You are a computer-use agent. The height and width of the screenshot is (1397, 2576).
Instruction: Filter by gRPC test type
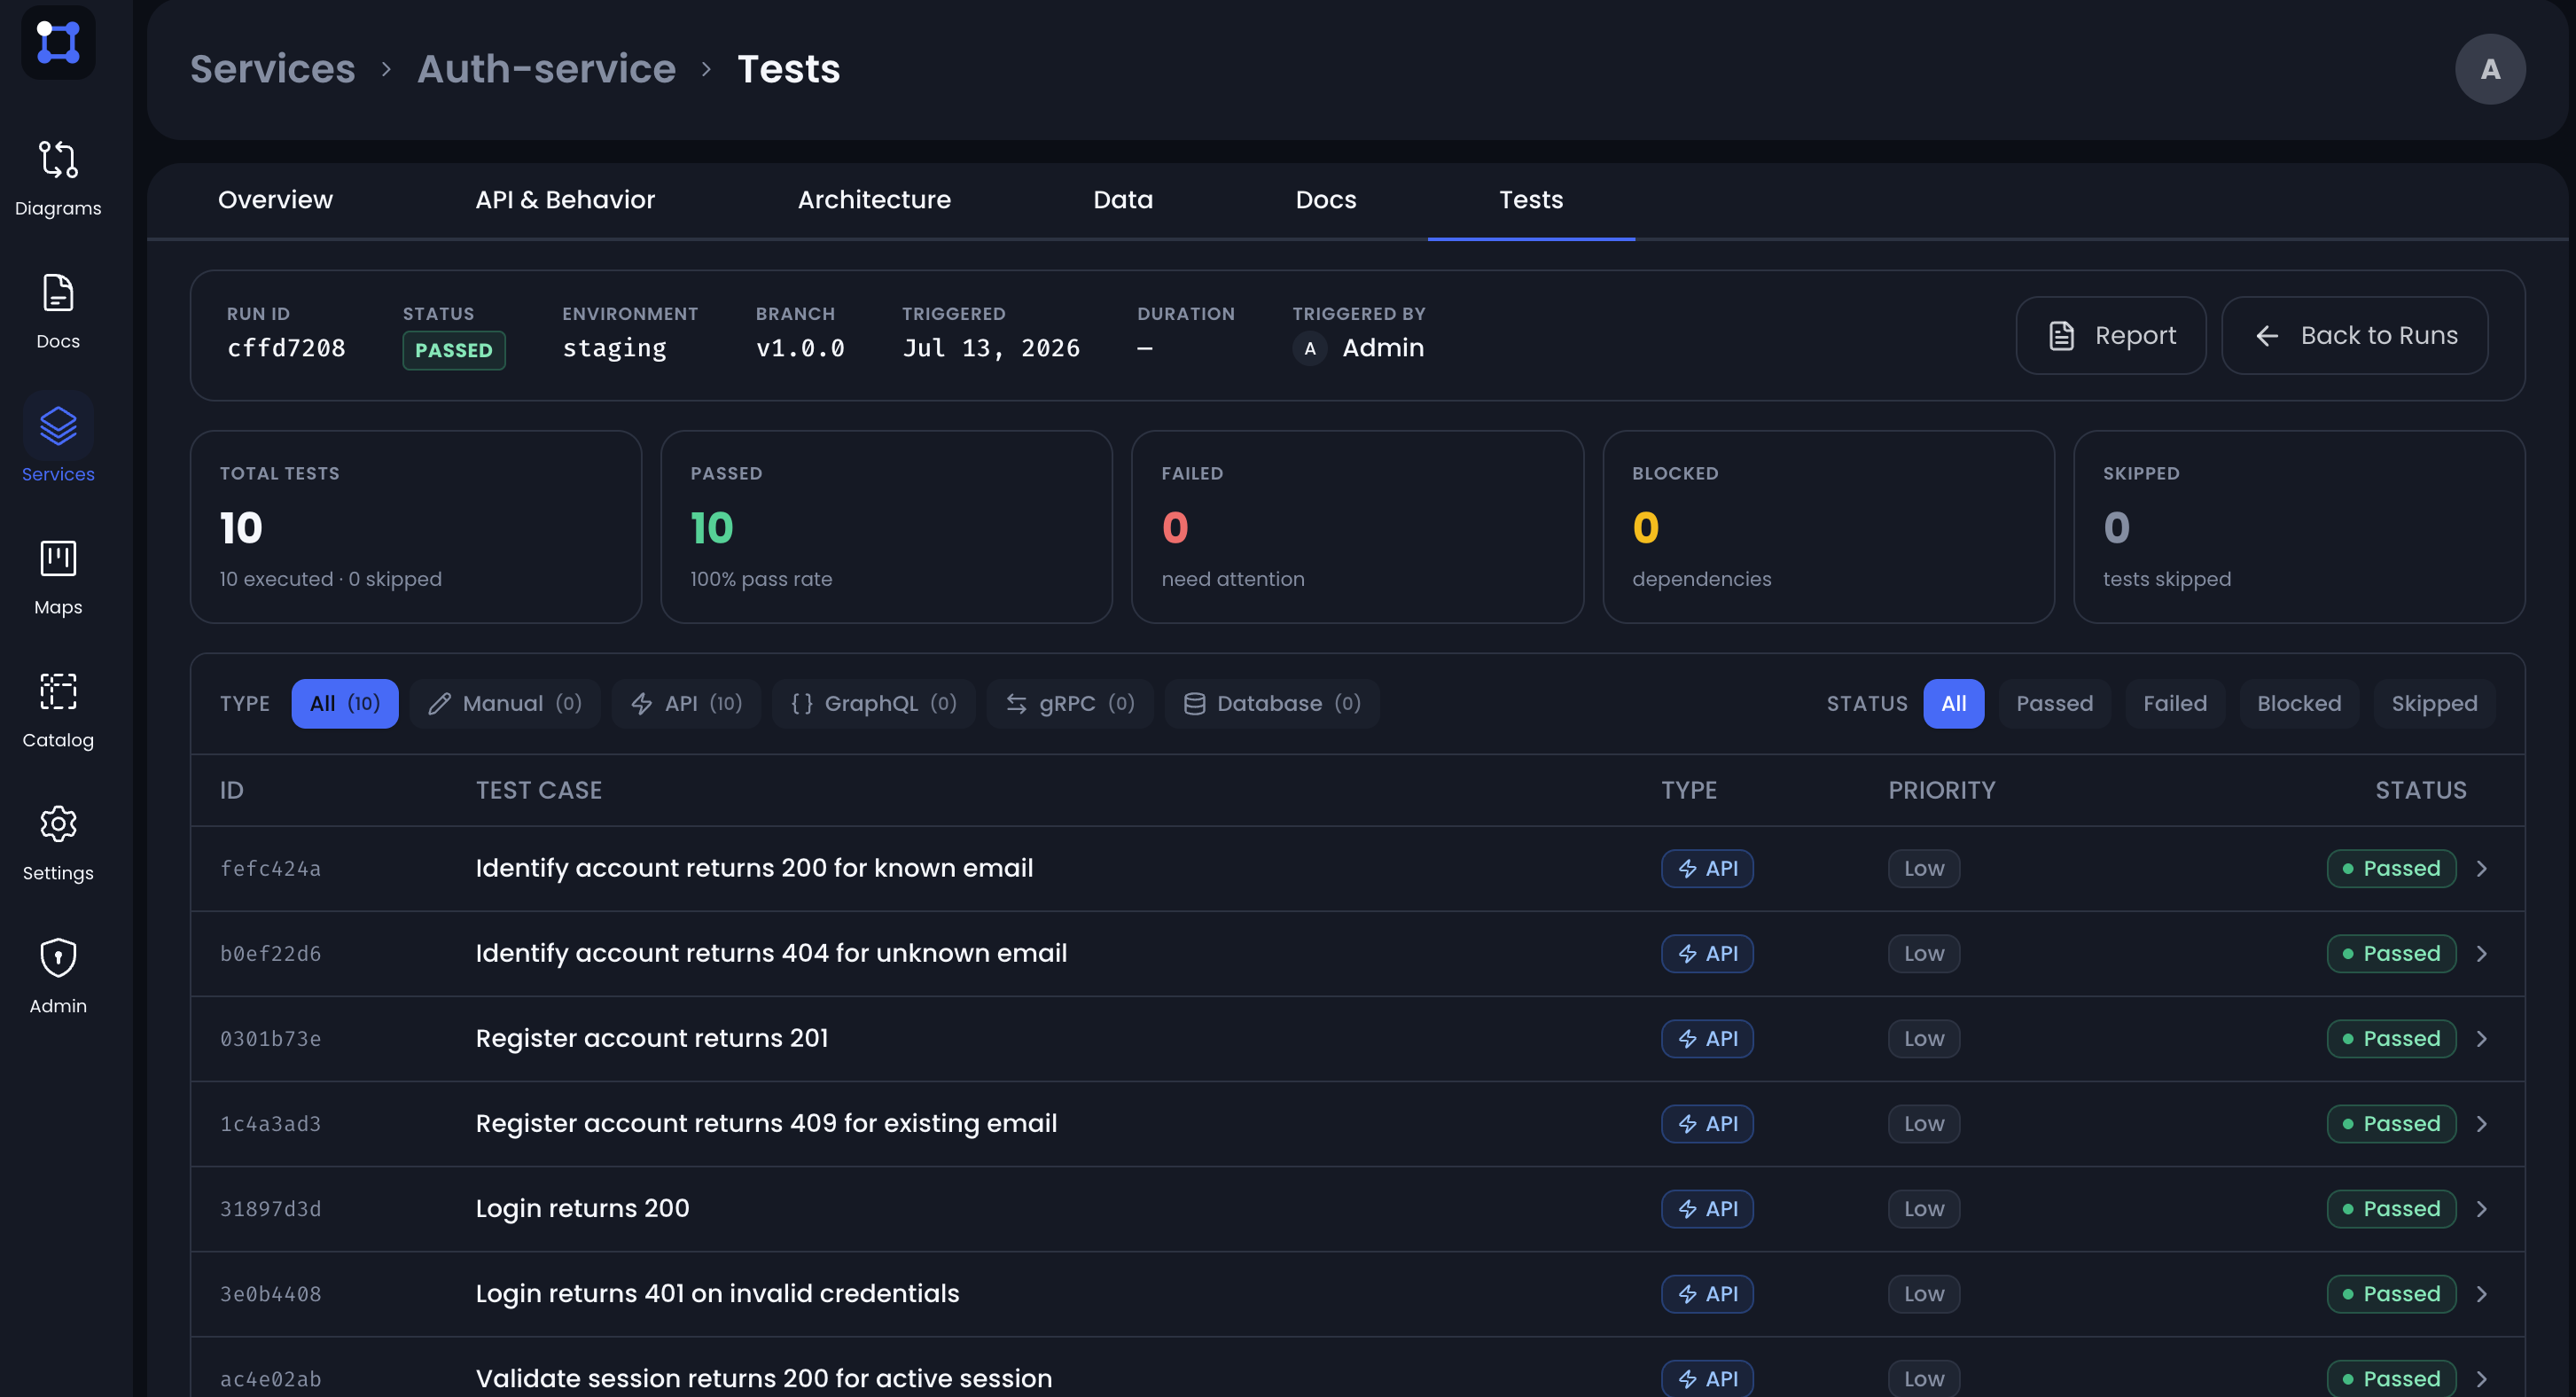(x=1070, y=704)
